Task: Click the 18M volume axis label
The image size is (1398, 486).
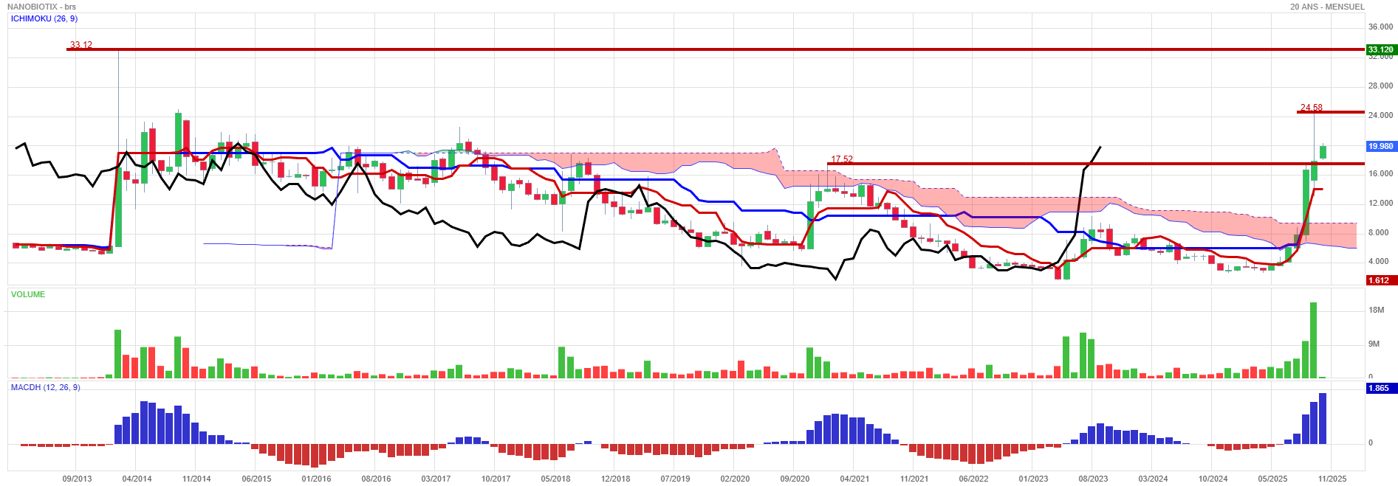Action: (x=1376, y=310)
